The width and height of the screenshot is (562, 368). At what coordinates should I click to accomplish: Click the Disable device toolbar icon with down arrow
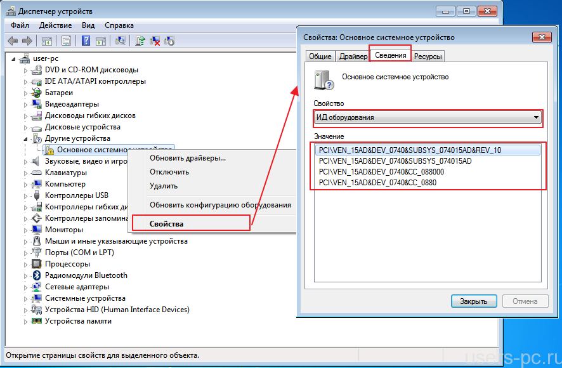[169, 41]
